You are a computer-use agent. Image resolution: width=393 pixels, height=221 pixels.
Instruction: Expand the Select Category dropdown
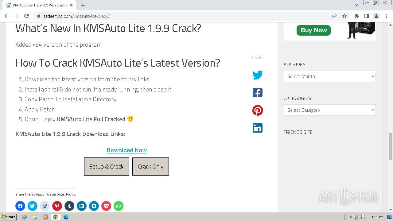(329, 110)
